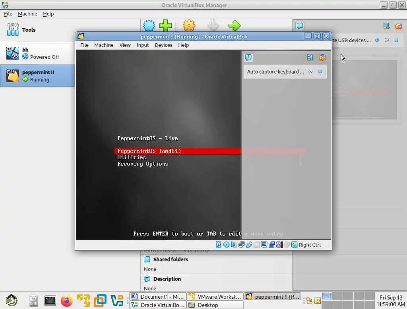Click greyed shared folders status icon
The height and width of the screenshot is (309, 407).
(256, 245)
